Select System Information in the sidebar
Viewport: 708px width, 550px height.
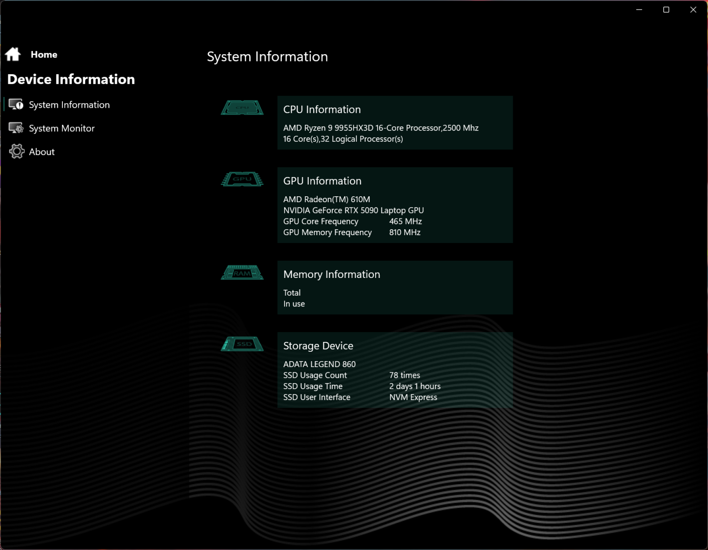(x=69, y=105)
